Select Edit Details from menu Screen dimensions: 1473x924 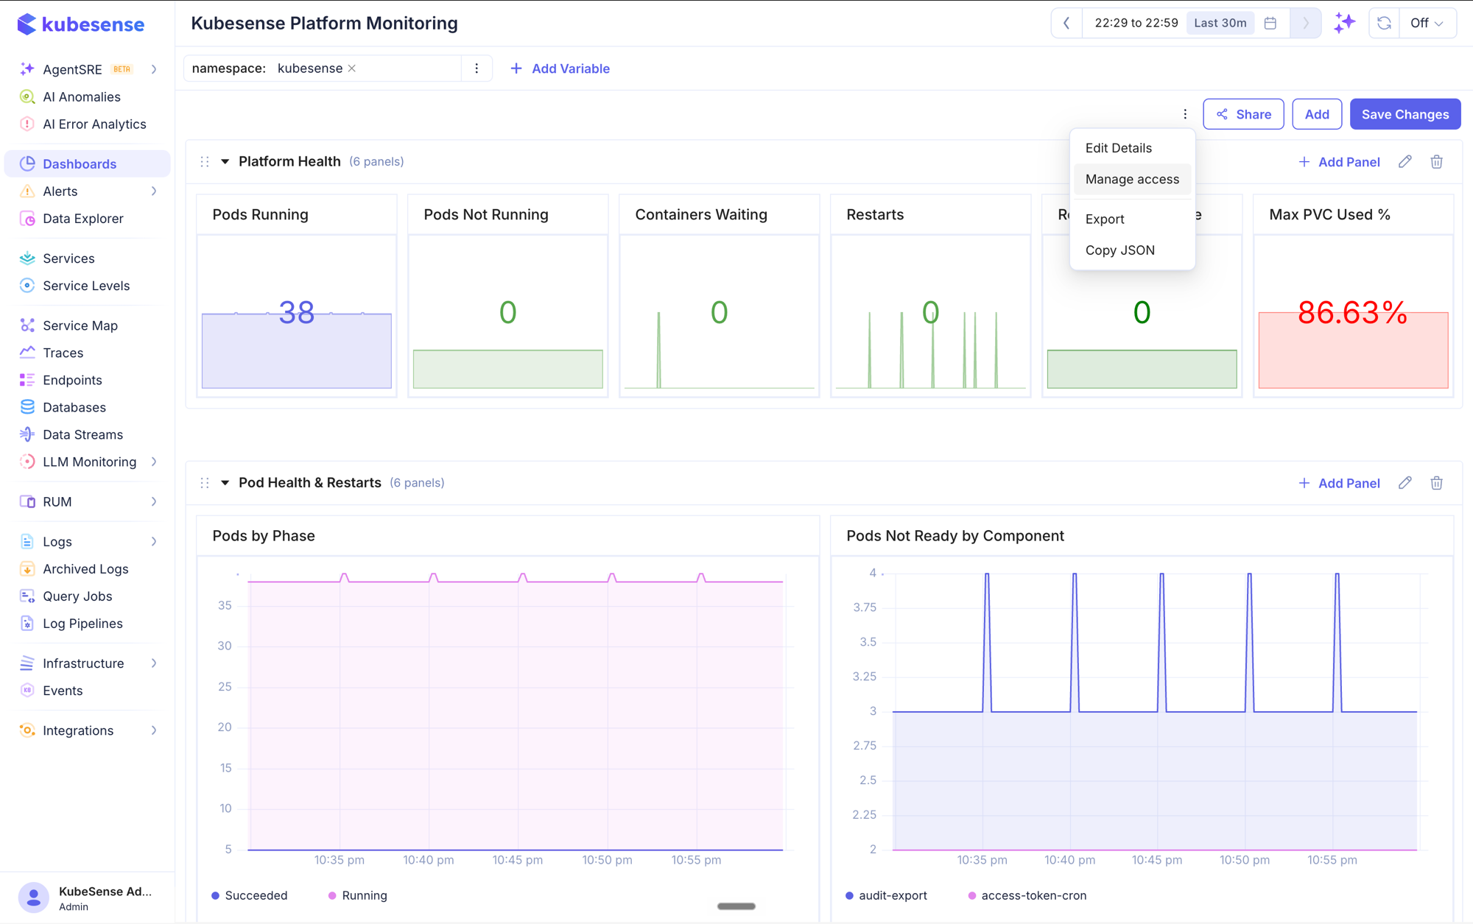(x=1132, y=148)
